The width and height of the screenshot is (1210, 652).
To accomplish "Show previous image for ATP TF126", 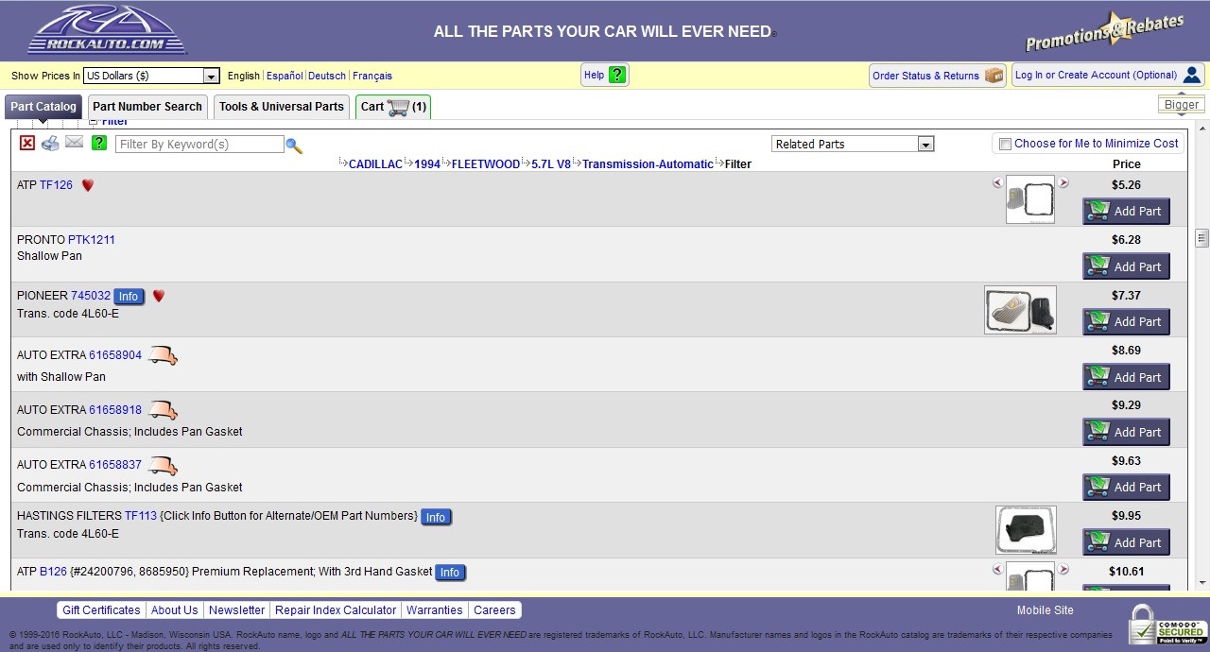I will [997, 182].
